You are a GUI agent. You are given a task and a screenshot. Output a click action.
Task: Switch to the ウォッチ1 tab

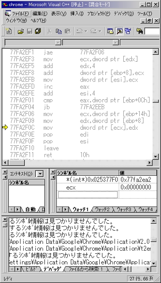click(x=80, y=209)
